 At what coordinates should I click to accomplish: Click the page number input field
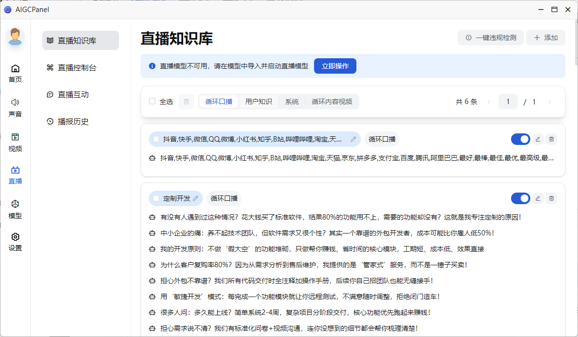tap(508, 102)
